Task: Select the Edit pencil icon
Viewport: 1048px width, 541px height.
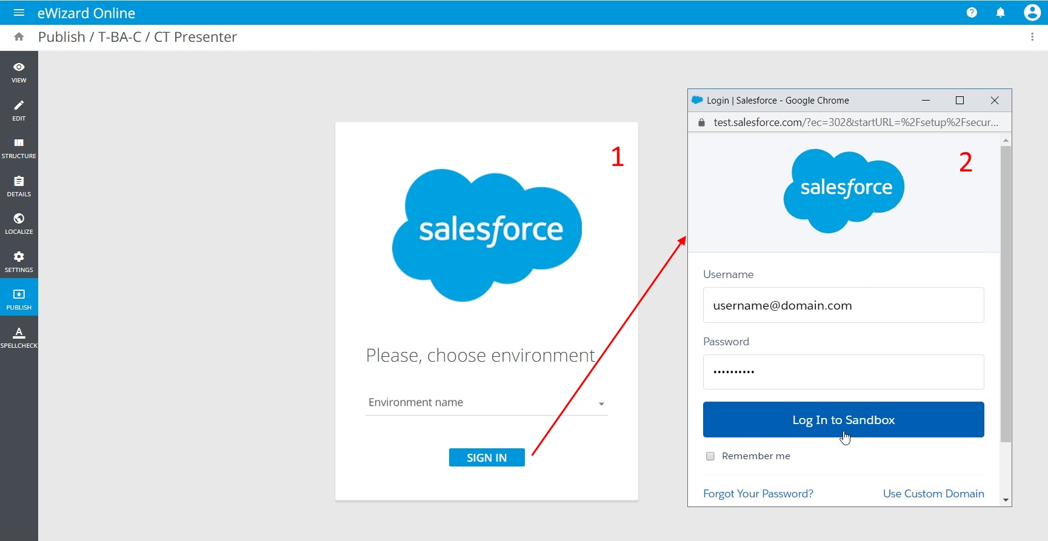Action: point(19,110)
